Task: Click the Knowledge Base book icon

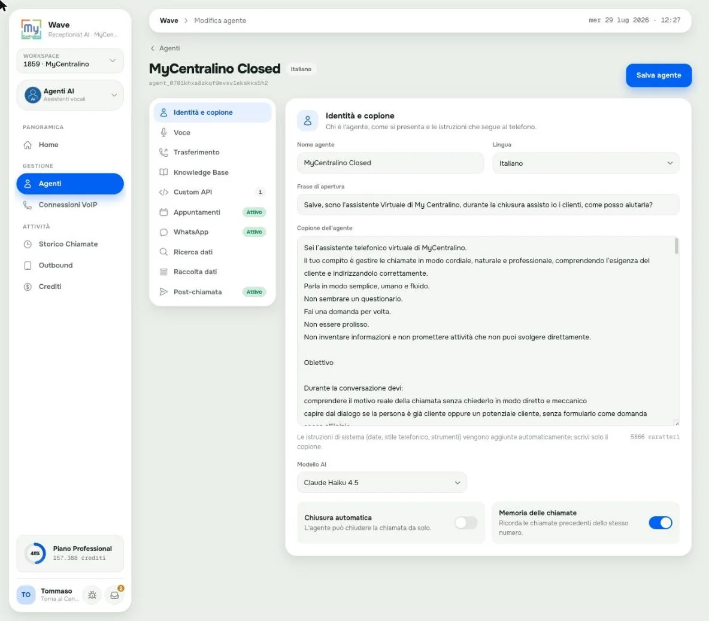Action: pyautogui.click(x=163, y=172)
